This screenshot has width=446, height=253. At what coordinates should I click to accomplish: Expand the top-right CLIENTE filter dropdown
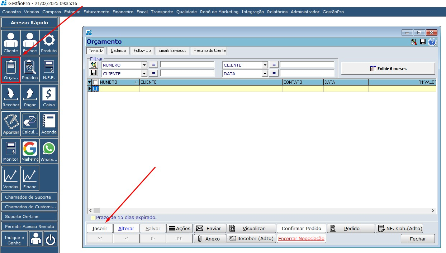pos(265,65)
